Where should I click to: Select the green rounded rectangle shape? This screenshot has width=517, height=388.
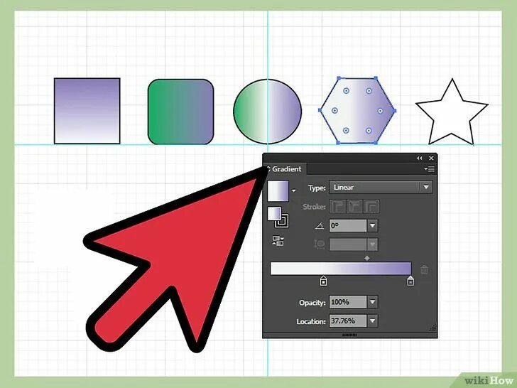180,112
